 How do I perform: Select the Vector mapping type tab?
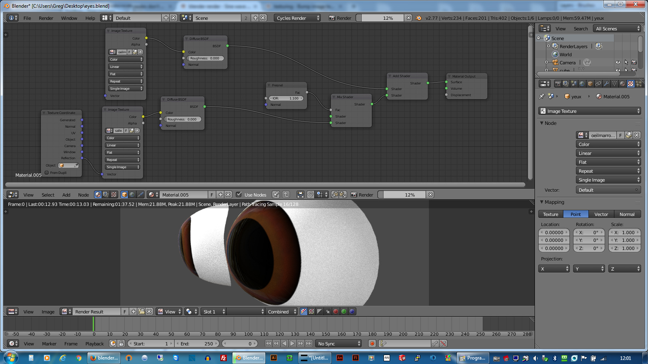click(x=601, y=214)
